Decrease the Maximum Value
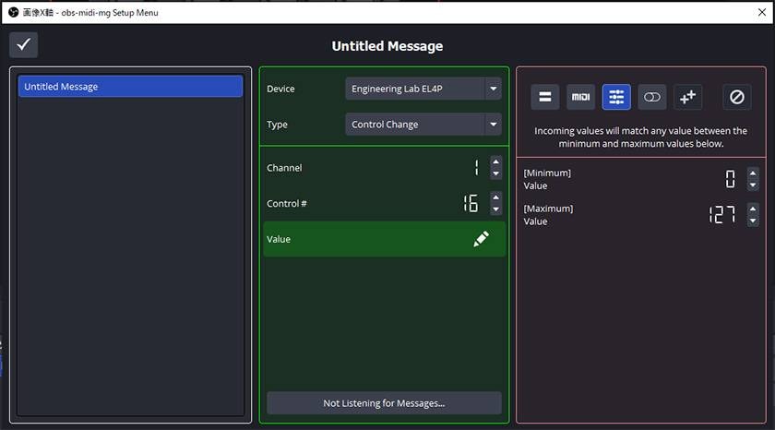775x430 pixels. [753, 221]
